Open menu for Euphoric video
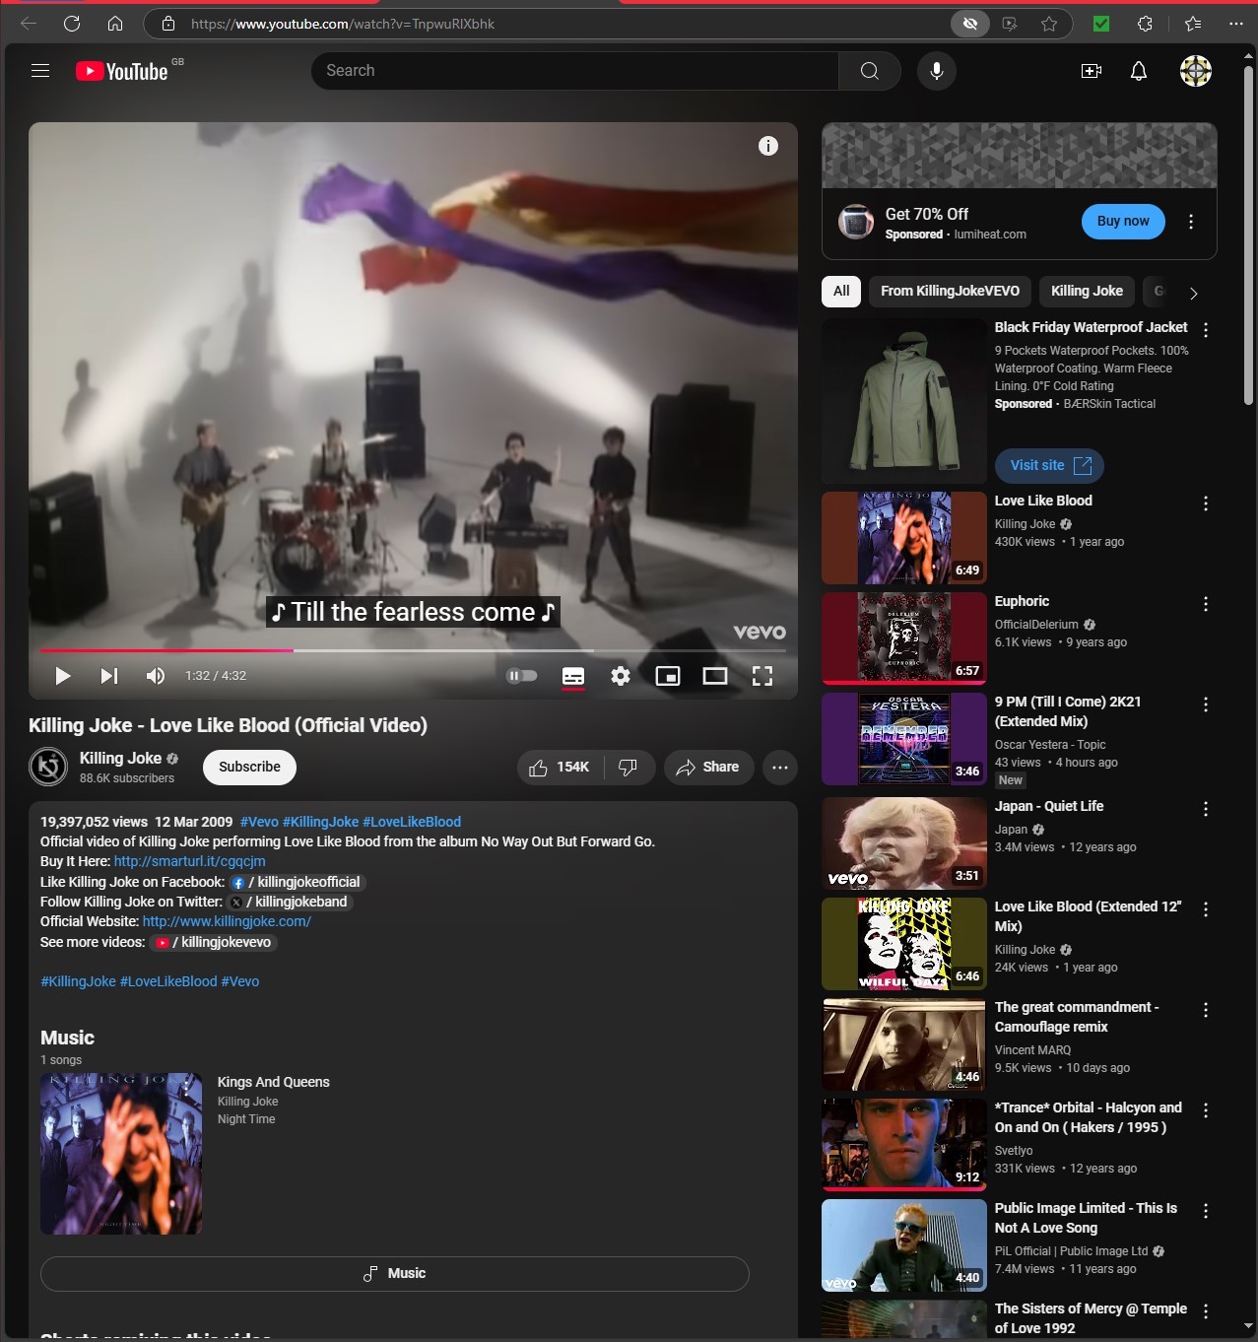The width and height of the screenshot is (1258, 1342). click(1206, 604)
